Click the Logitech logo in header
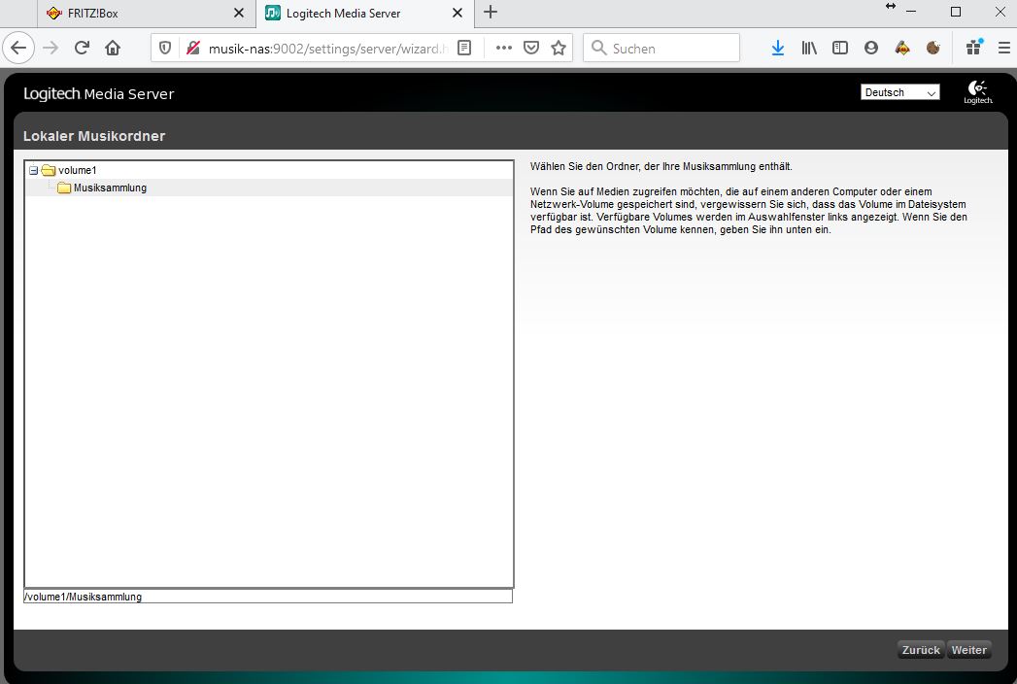Image resolution: width=1017 pixels, height=684 pixels. click(x=978, y=92)
